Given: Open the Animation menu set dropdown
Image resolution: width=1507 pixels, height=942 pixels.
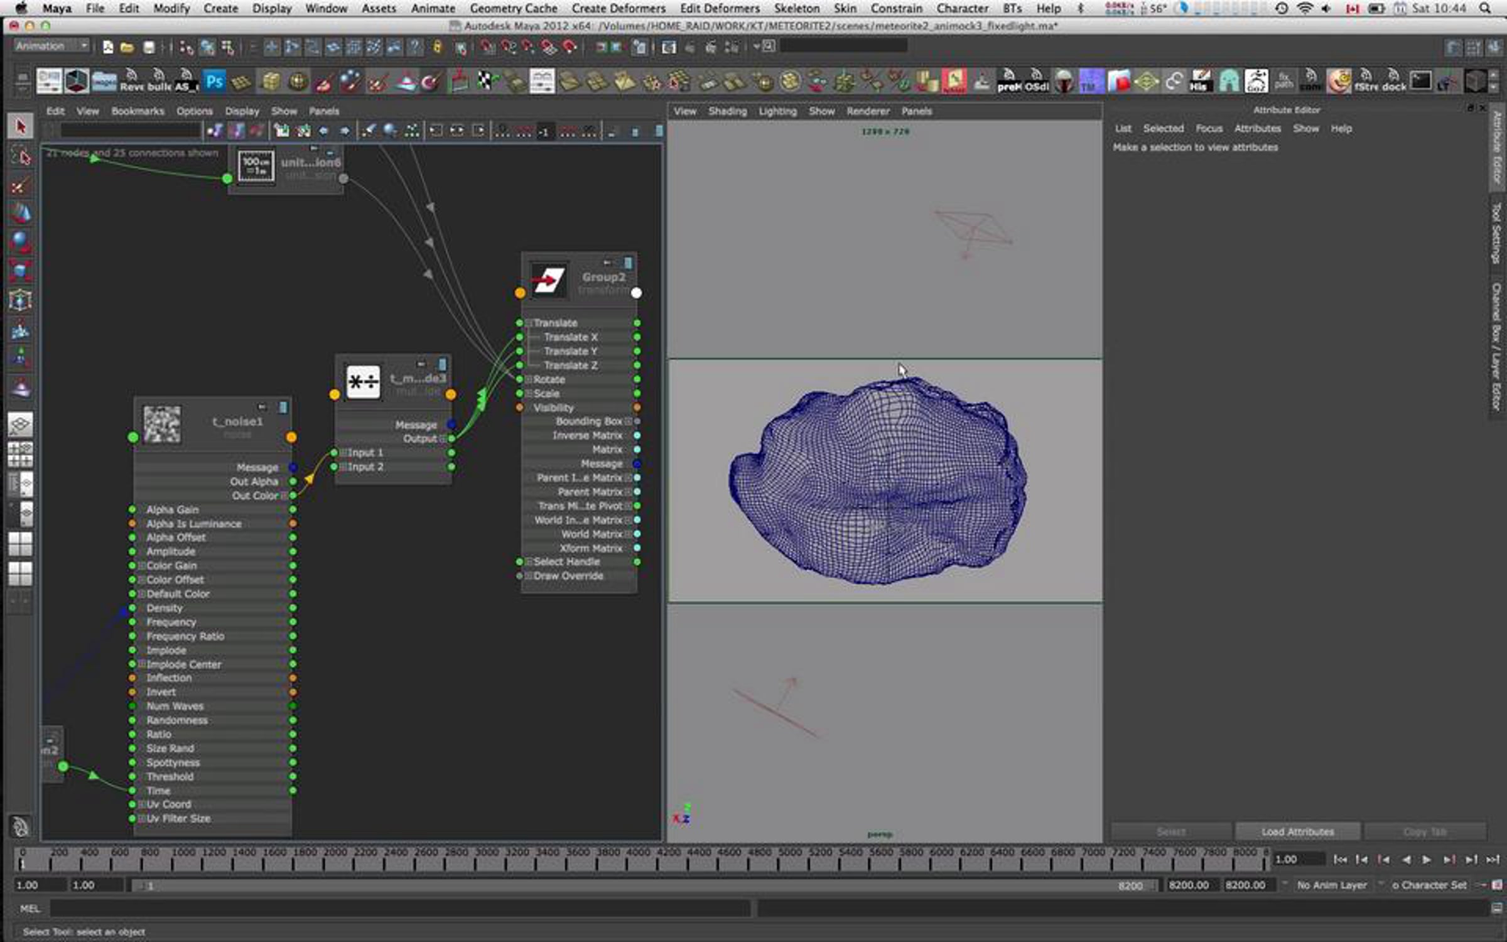Looking at the screenshot, I should click(x=51, y=46).
